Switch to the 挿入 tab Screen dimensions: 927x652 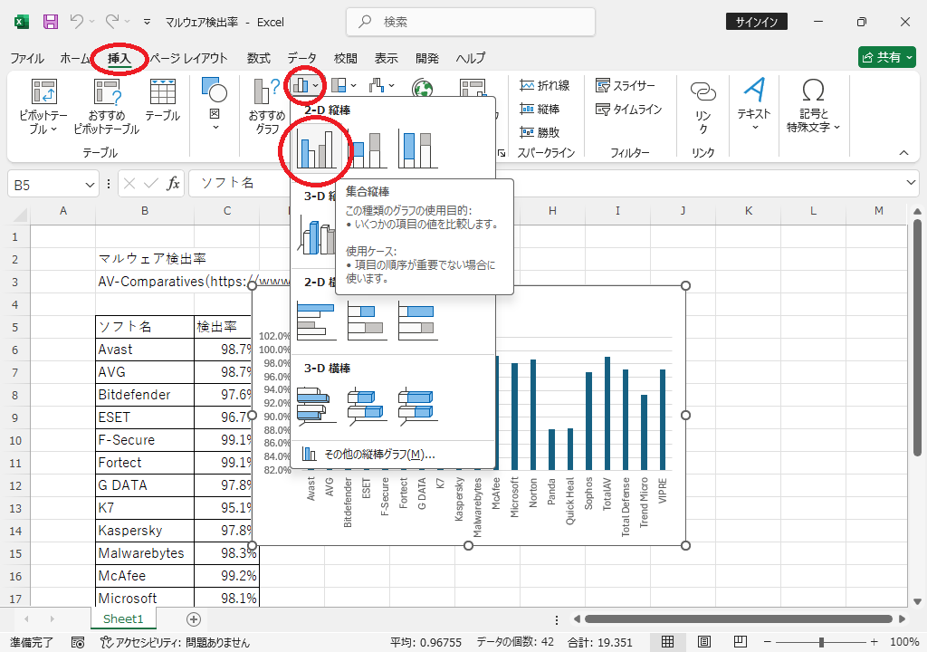point(119,58)
